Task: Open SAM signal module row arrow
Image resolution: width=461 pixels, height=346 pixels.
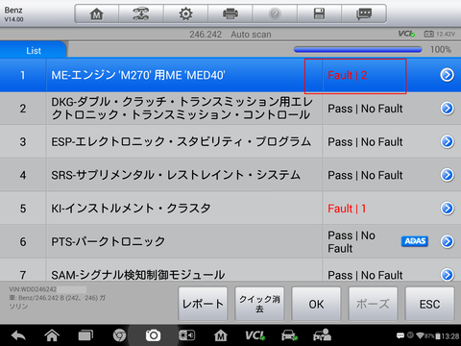Action: click(x=447, y=274)
